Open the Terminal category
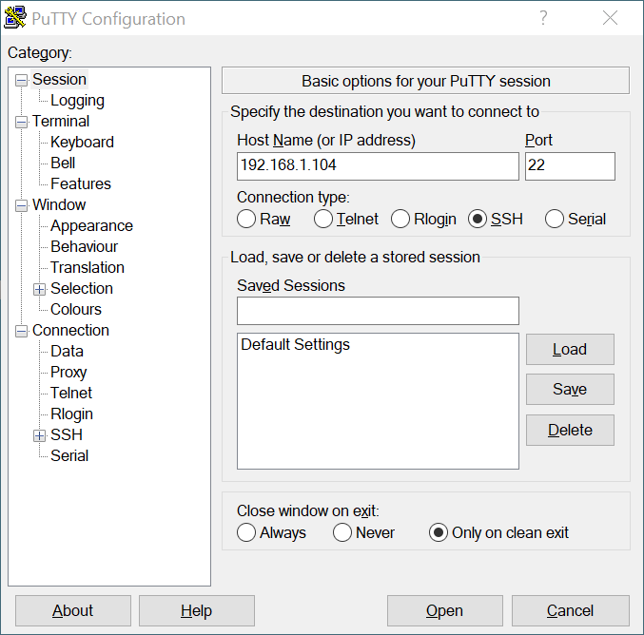Image resolution: width=644 pixels, height=635 pixels. [61, 121]
